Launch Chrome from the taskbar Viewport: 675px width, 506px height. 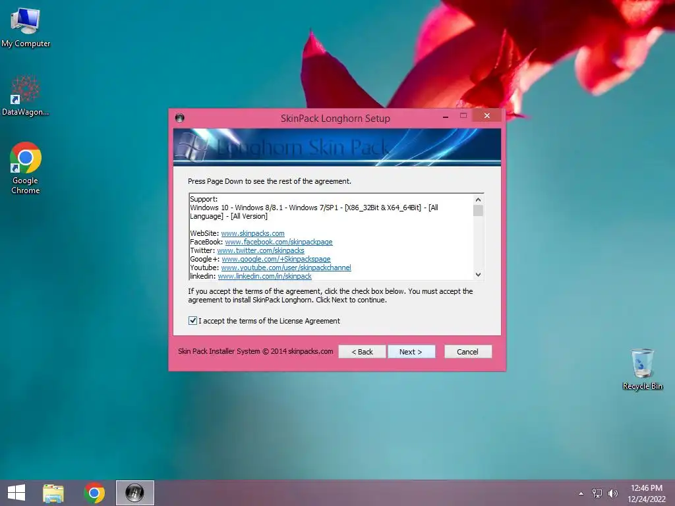pyautogui.click(x=94, y=493)
